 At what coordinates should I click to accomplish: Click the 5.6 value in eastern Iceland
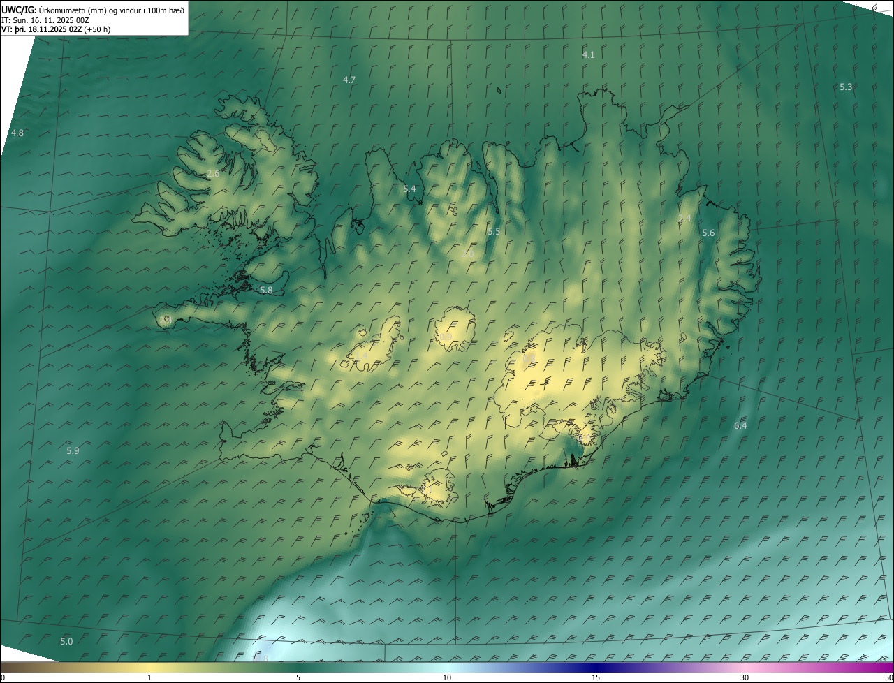[708, 233]
